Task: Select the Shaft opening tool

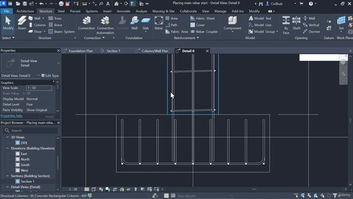Action: point(296,23)
